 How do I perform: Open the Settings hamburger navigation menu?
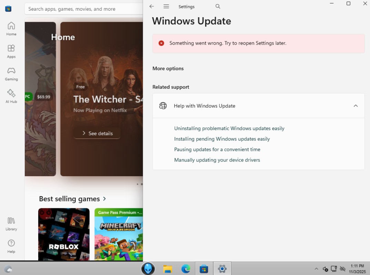click(166, 6)
